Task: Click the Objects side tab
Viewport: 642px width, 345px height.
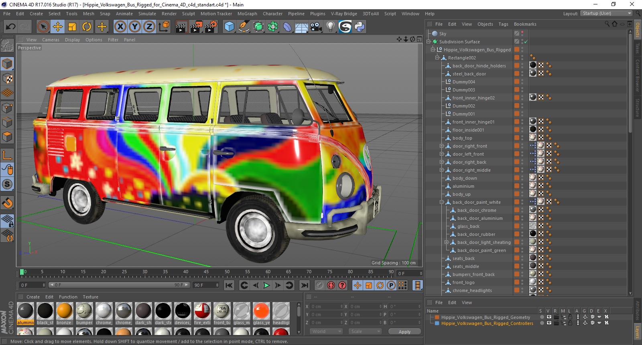Action: 638,30
